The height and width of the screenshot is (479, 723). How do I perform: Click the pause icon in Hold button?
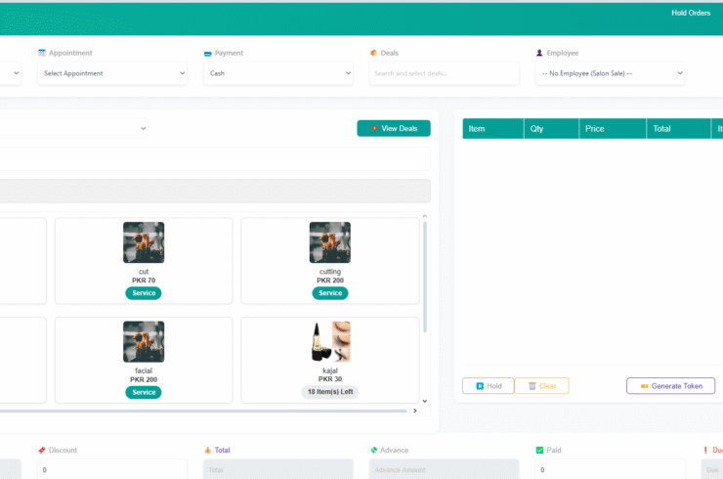(480, 386)
